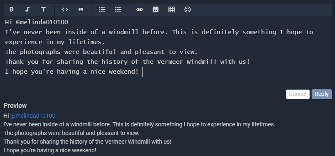Image resolution: width=335 pixels, height=156 pixels.
Task: Click the word 'lifetimes' in the editor text
Action: coord(85,42)
